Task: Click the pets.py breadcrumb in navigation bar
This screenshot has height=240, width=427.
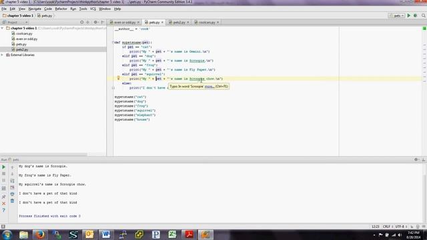Action: [45, 16]
